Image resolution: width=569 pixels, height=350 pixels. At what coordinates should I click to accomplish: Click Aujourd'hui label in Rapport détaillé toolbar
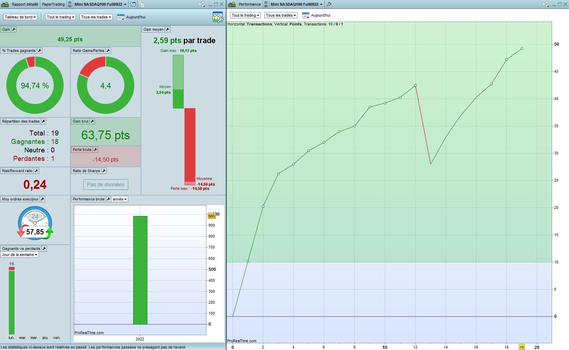(136, 17)
